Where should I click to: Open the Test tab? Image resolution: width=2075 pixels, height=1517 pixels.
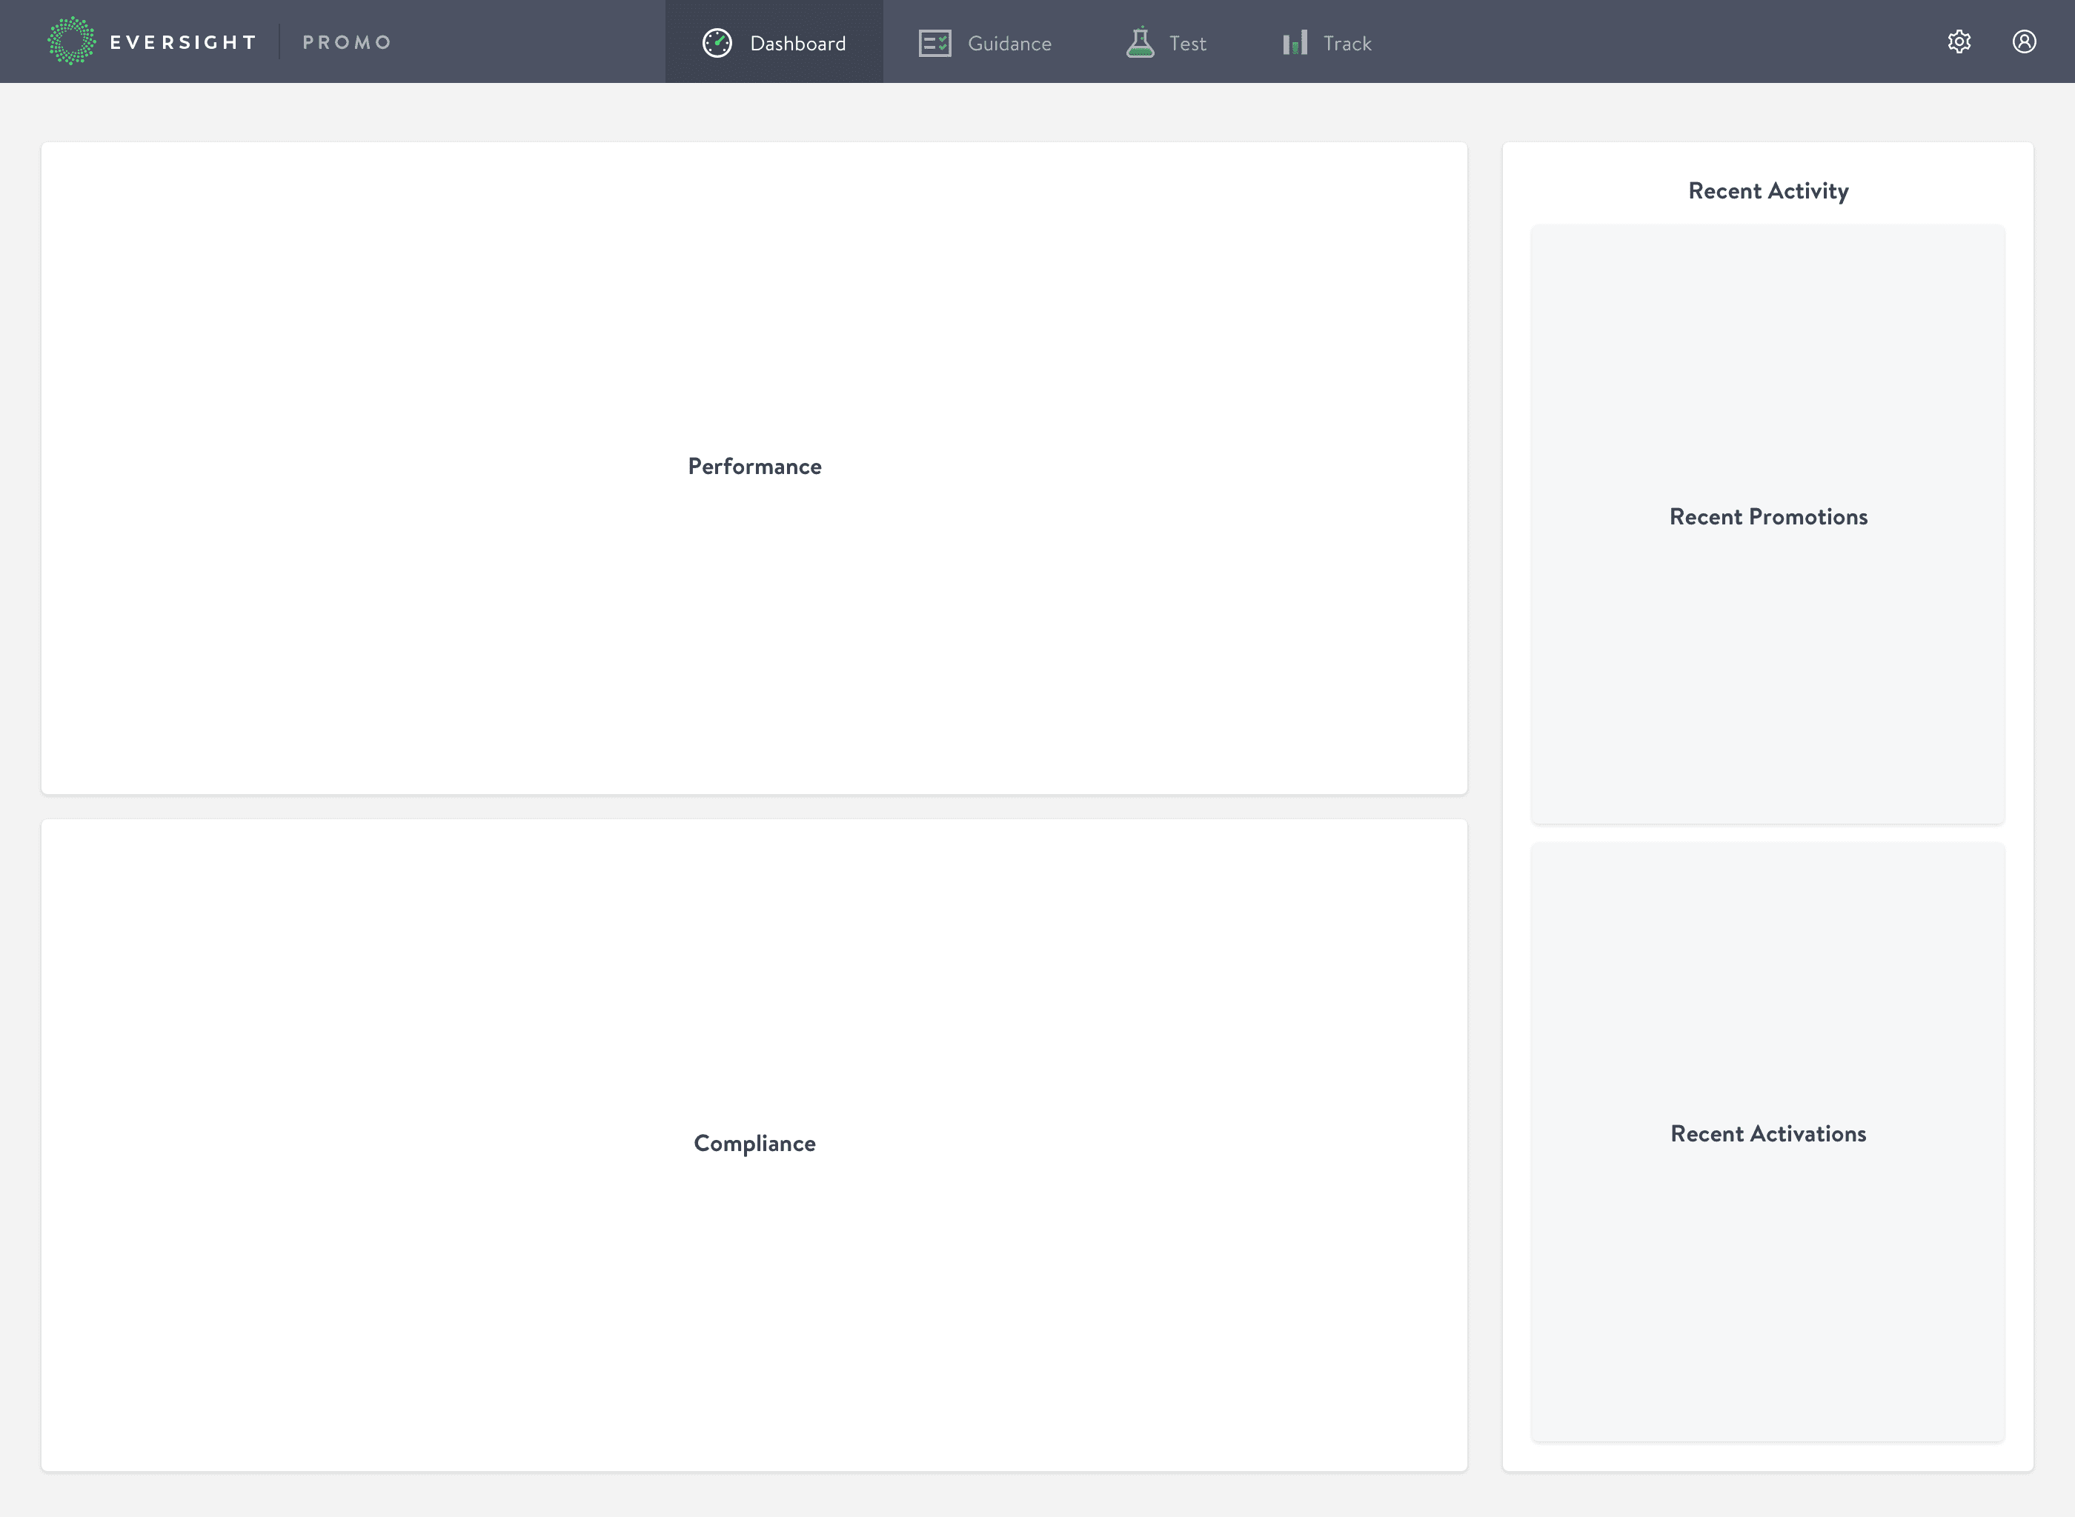click(1166, 41)
